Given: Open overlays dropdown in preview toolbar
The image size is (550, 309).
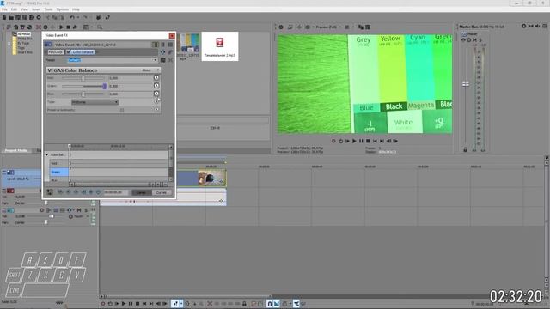Looking at the screenshot, I should click(353, 27).
